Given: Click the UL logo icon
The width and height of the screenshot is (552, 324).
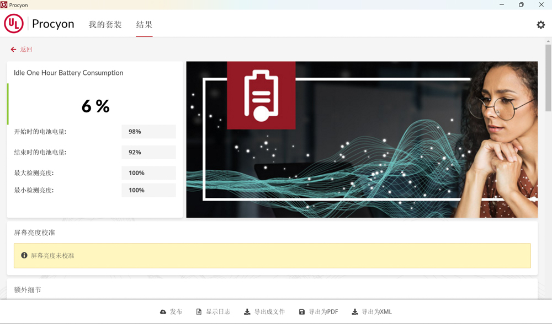Looking at the screenshot, I should click(x=14, y=24).
